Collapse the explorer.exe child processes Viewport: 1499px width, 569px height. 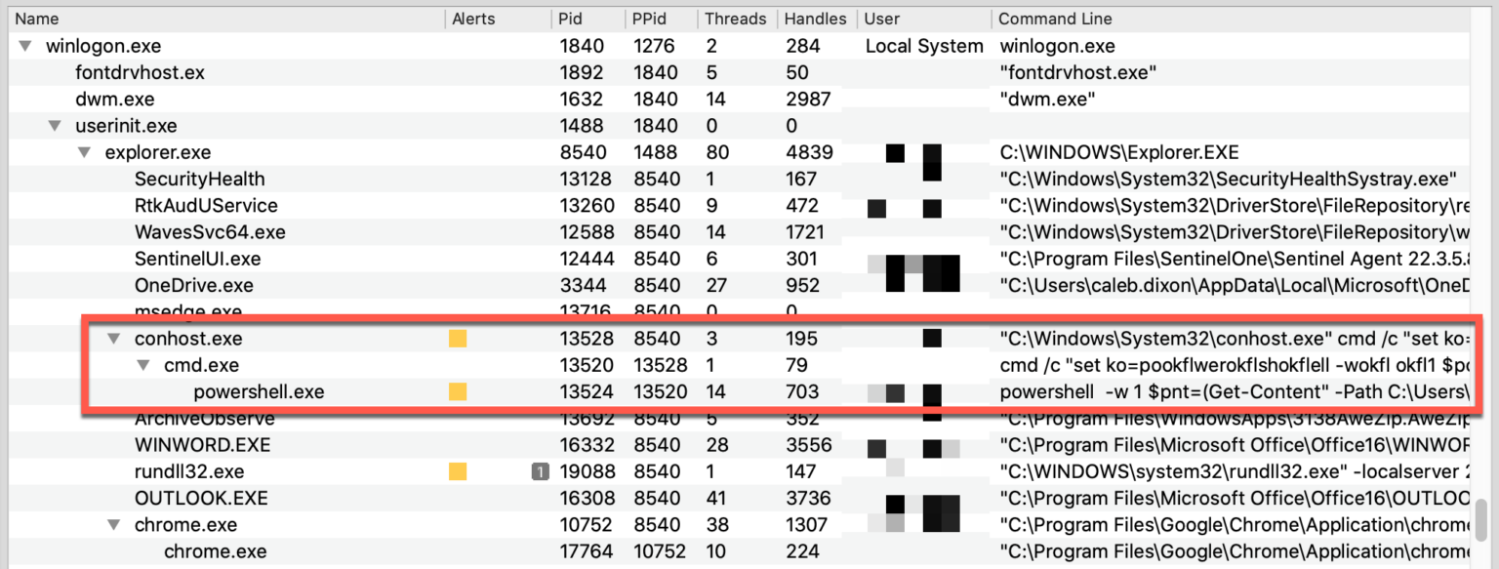85,153
